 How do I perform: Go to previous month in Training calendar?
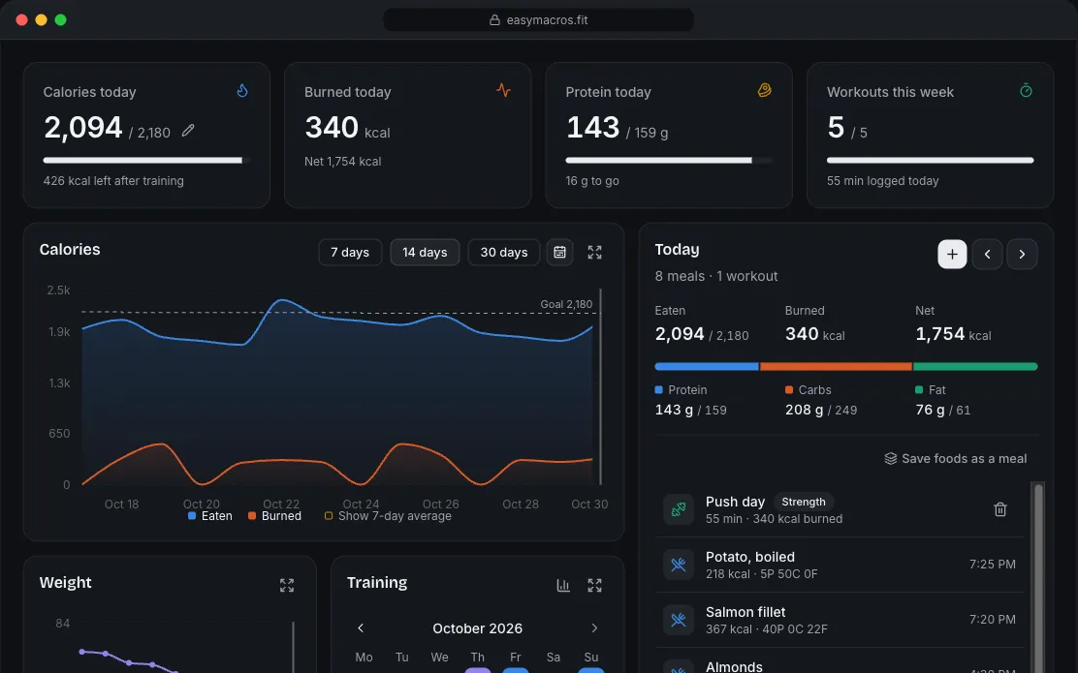(361, 627)
